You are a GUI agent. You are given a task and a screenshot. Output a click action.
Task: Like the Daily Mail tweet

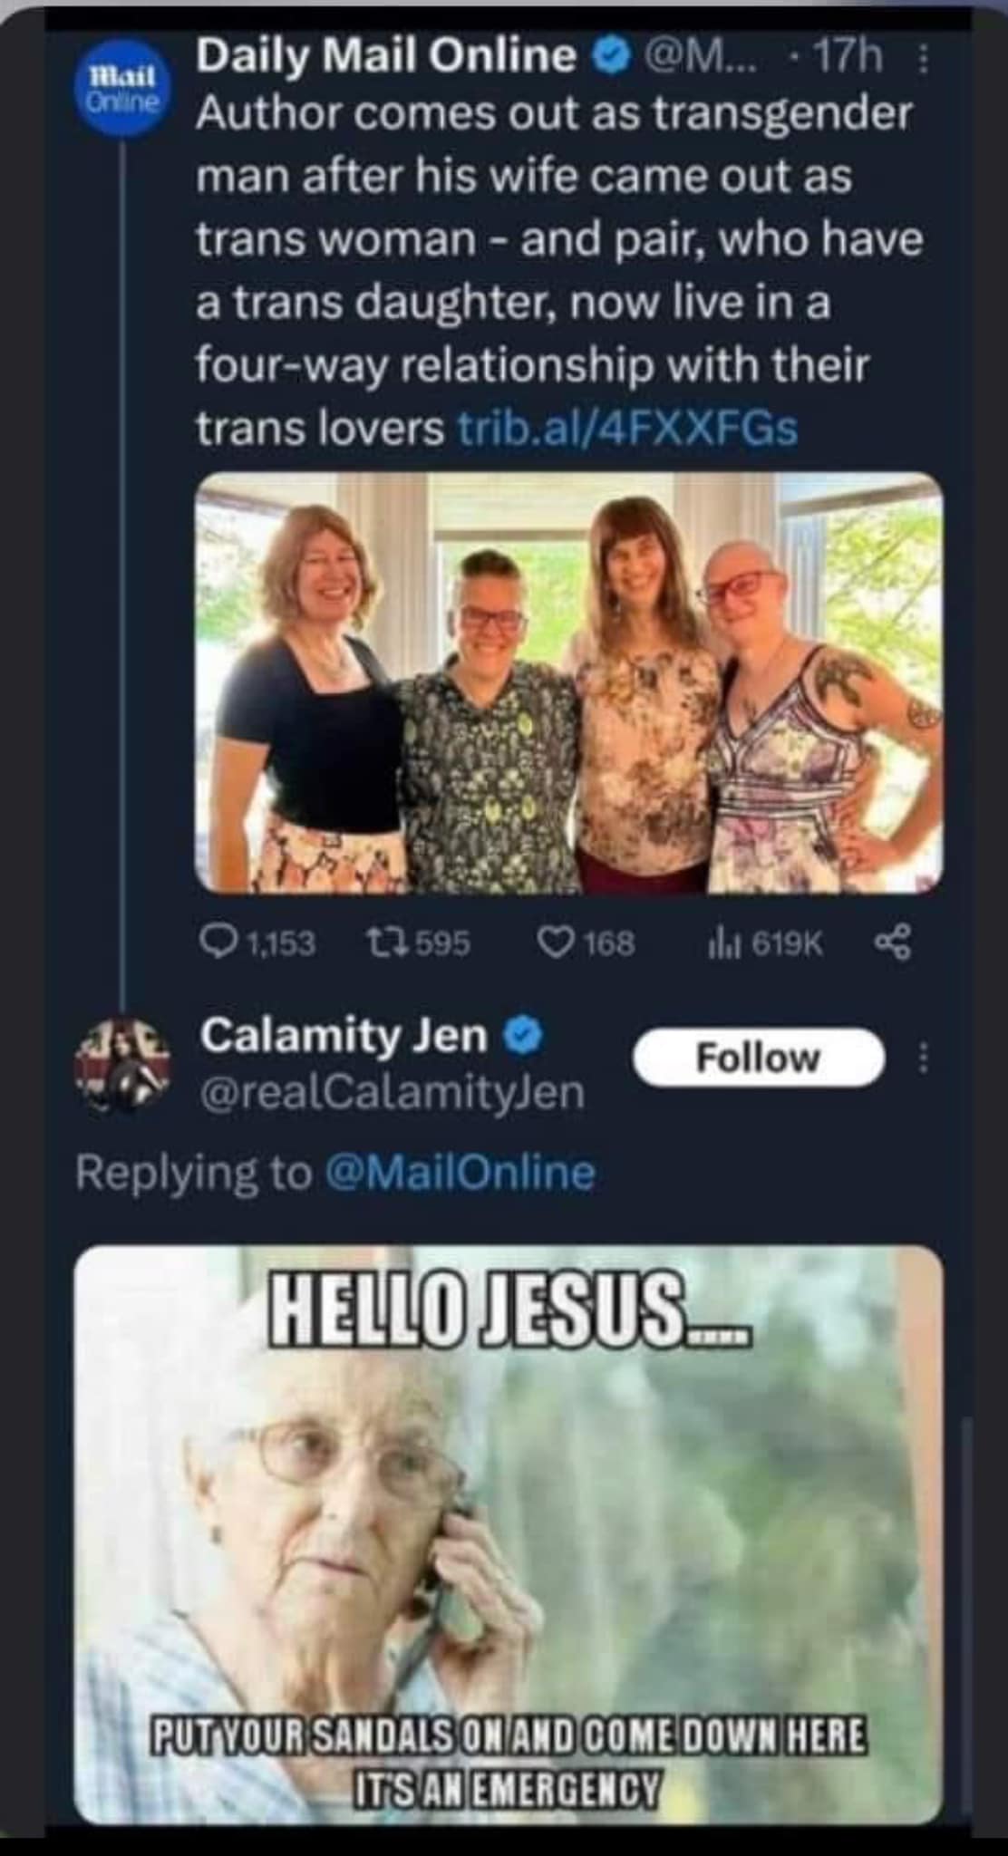click(553, 943)
